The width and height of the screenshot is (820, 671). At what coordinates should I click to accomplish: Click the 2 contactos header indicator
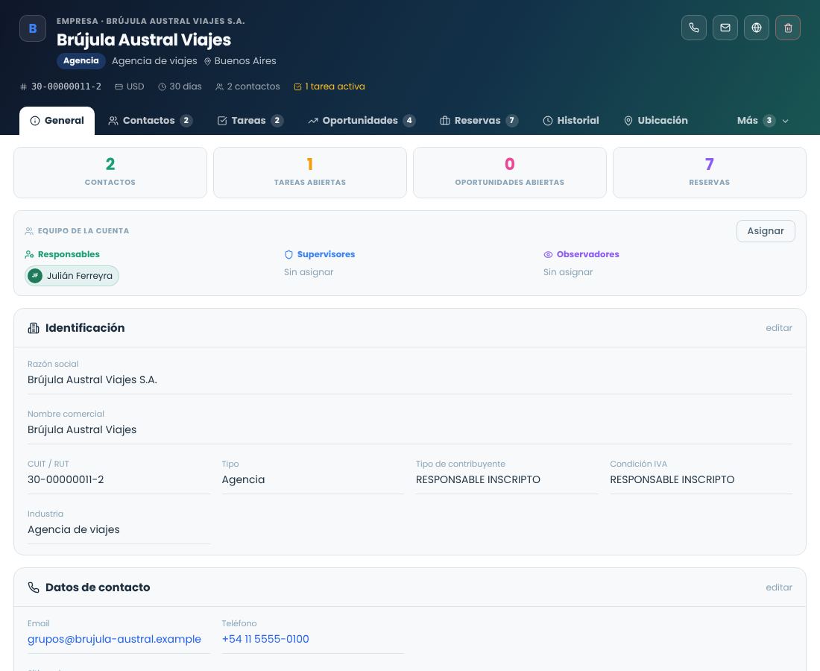(248, 86)
